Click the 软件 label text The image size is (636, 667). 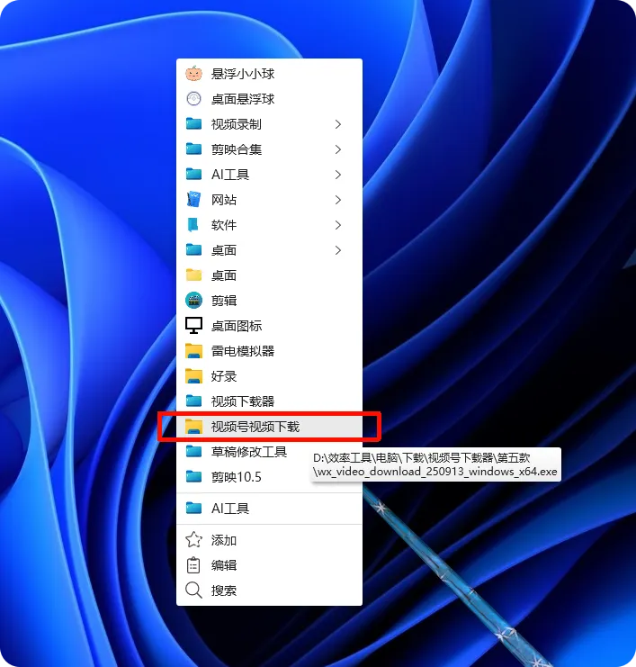coord(224,225)
